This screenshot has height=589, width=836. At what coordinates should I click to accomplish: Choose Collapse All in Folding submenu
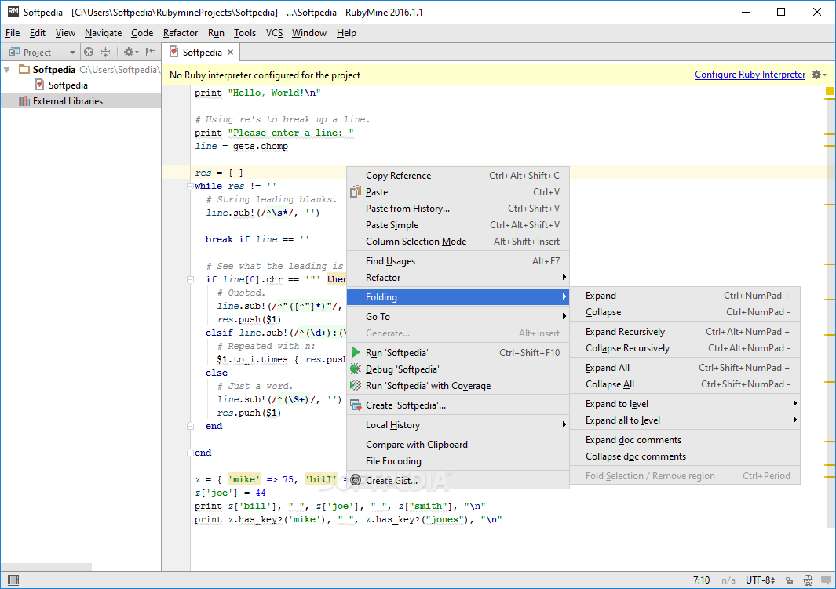685,384
